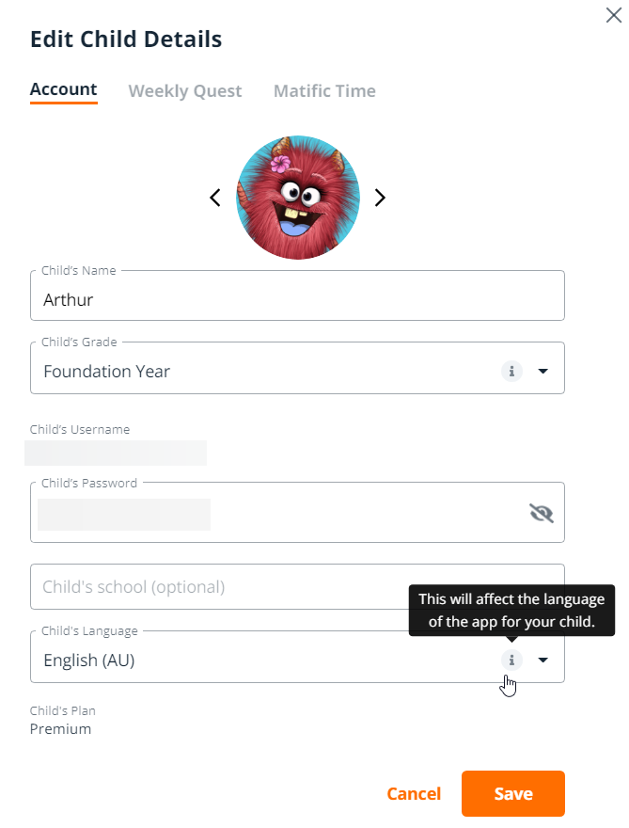Click the red monster avatar picture

coord(298,198)
